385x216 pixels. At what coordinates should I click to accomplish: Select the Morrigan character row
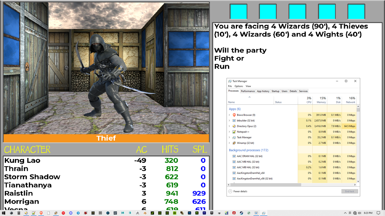click(106, 201)
